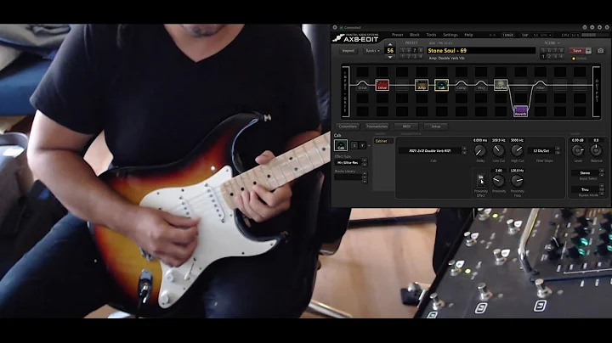Open the cab model selector field

(429, 151)
